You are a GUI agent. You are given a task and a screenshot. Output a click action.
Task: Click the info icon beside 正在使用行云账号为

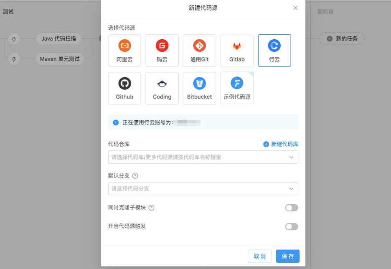pyautogui.click(x=116, y=122)
